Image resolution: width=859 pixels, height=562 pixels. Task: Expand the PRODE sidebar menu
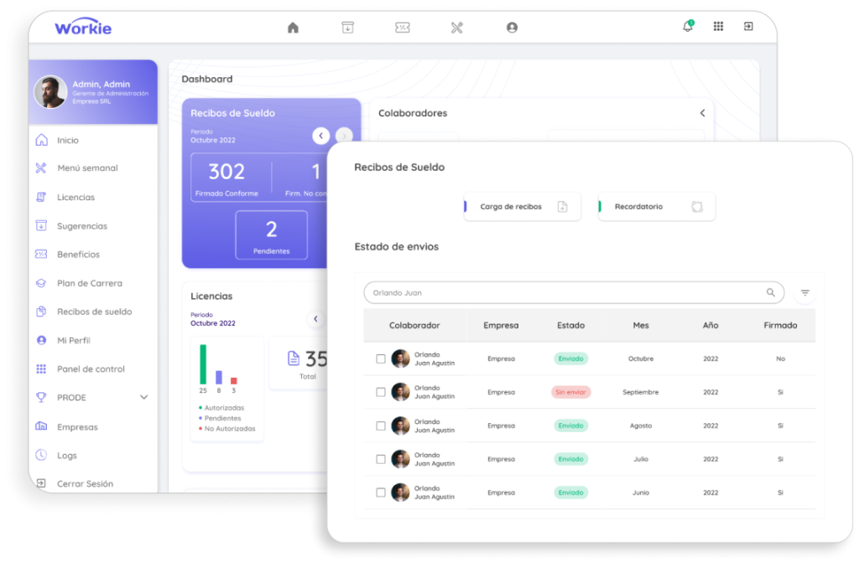[x=143, y=397]
